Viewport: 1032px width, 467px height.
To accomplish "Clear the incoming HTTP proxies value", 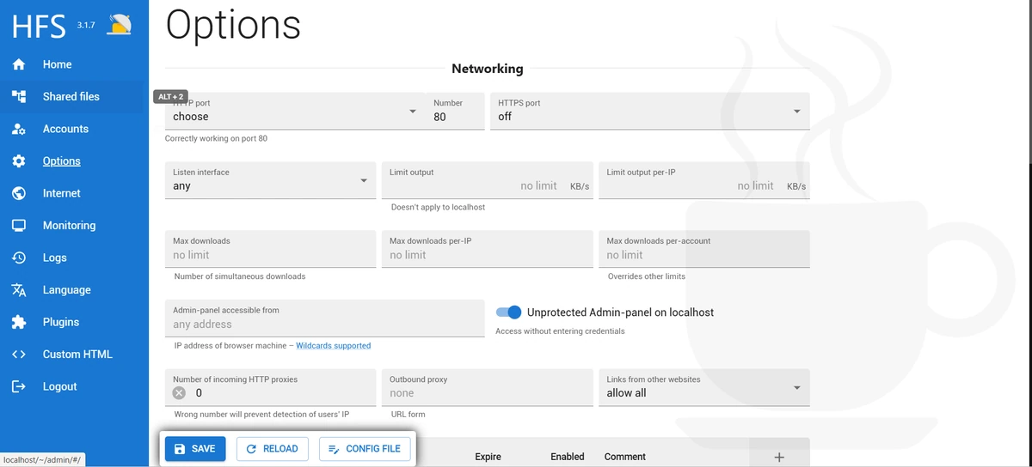I will (x=179, y=393).
